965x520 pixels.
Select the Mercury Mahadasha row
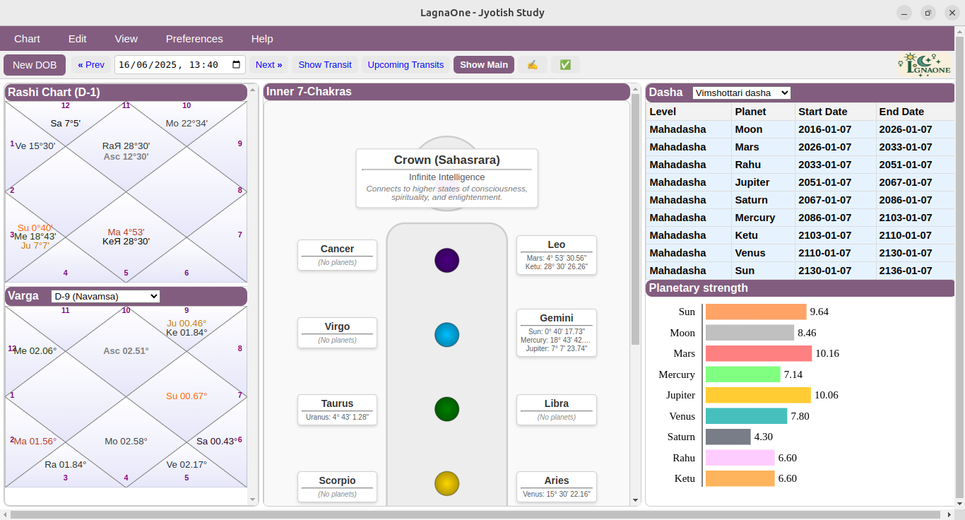(x=800, y=218)
